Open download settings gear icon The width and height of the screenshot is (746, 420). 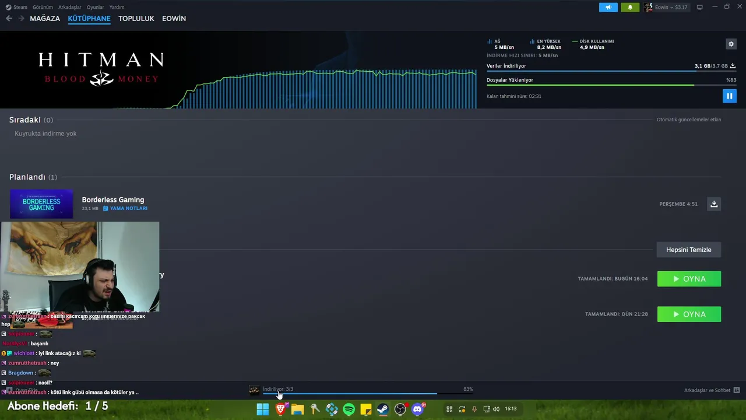click(731, 44)
